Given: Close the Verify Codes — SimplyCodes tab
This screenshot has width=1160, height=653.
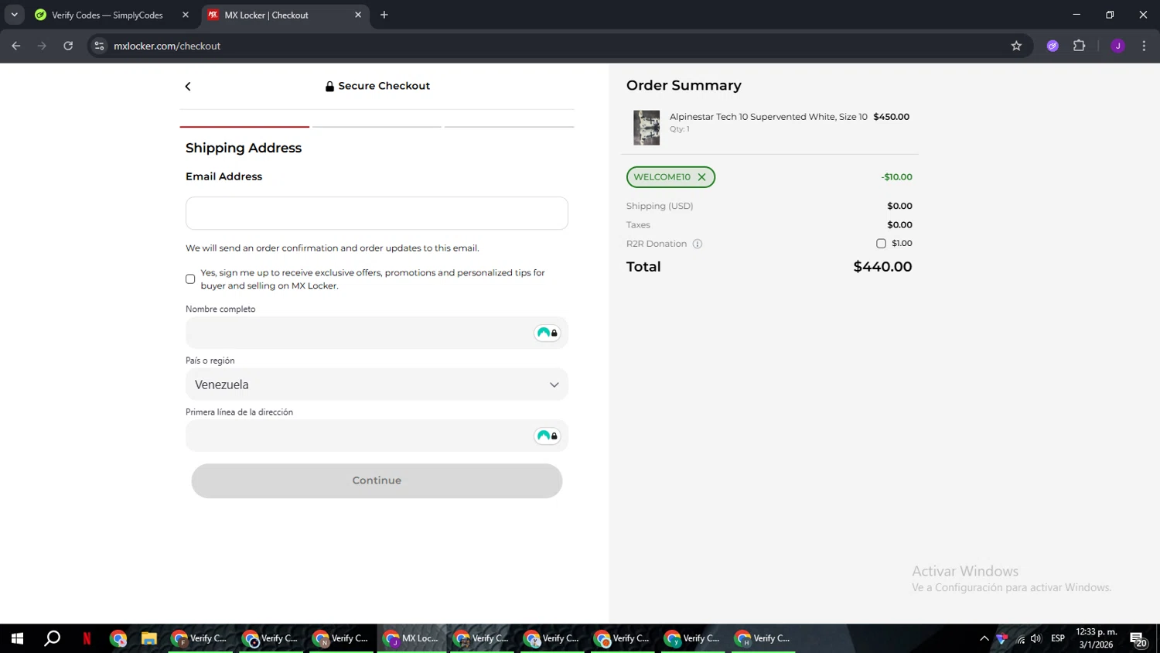Looking at the screenshot, I should 186,15.
